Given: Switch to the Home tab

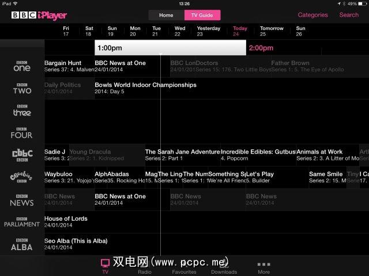Looking at the screenshot, I should click(x=166, y=16).
